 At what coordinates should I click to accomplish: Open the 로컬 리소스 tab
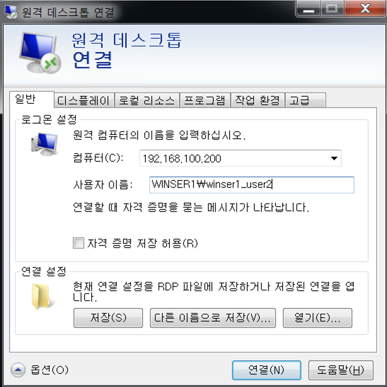(x=147, y=100)
